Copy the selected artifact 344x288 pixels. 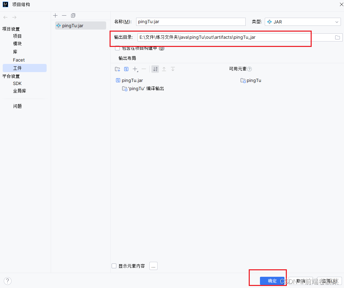click(x=73, y=15)
